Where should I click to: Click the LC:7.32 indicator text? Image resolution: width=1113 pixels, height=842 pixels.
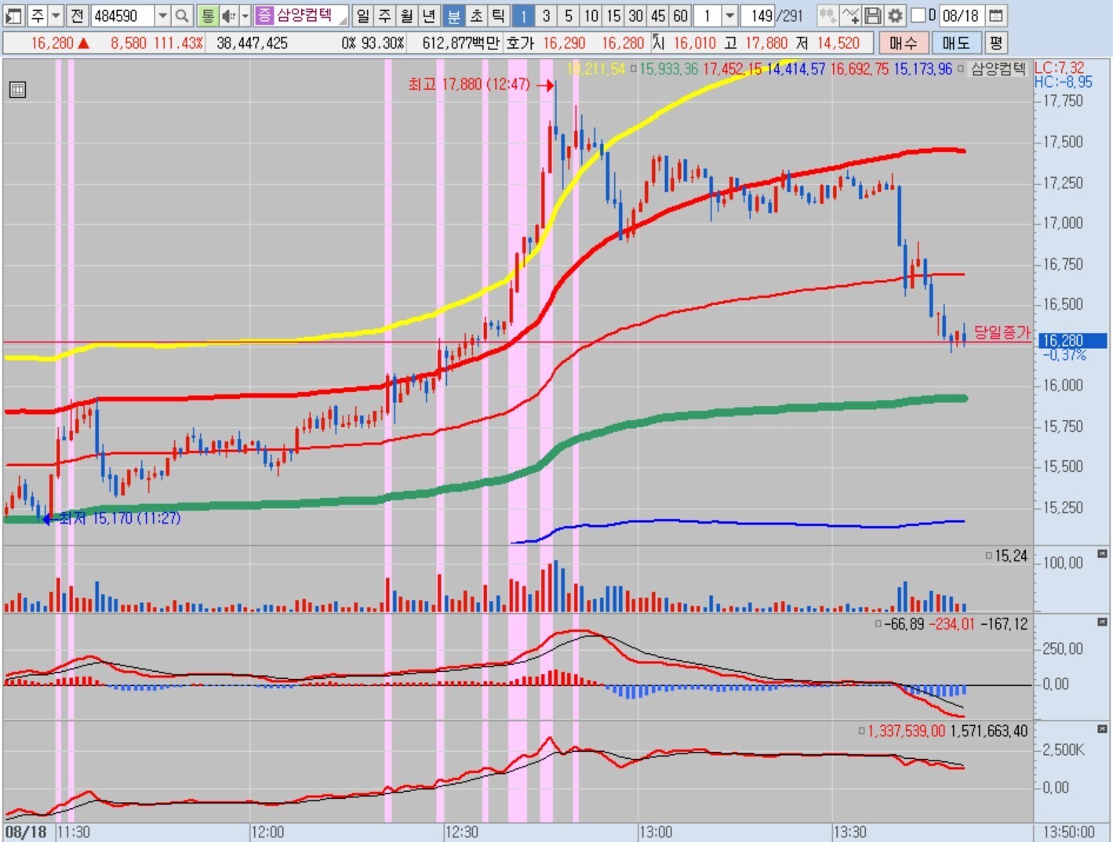(x=1060, y=68)
